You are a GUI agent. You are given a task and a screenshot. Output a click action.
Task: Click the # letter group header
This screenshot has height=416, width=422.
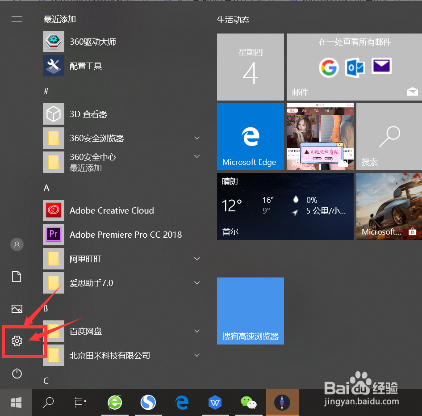[46, 91]
